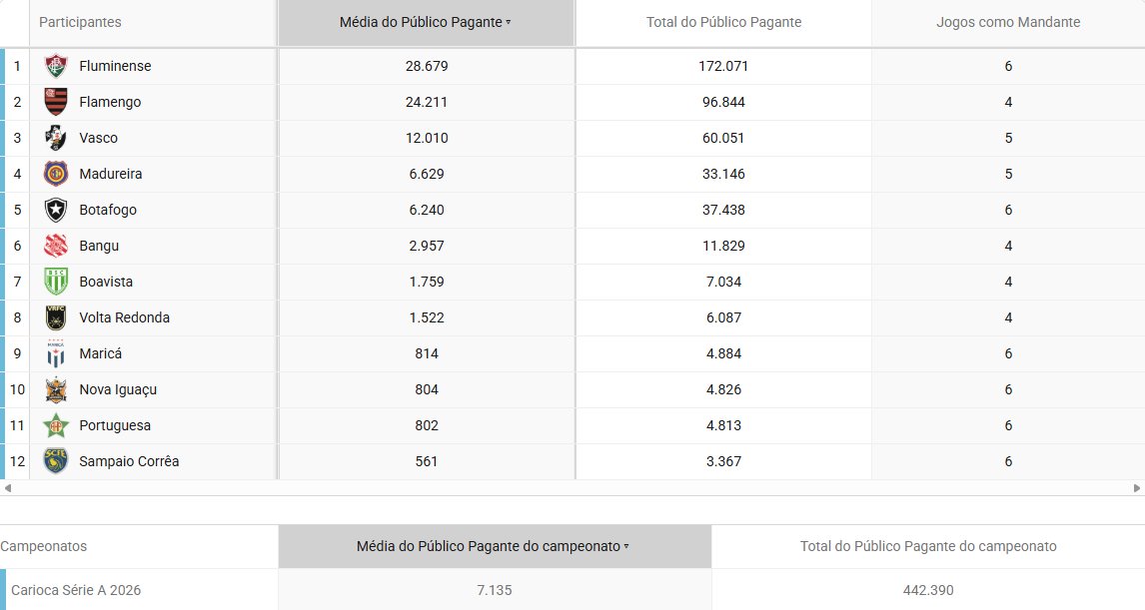This screenshot has width=1145, height=610.
Task: Sort by Média do Público Pagante do campeonato
Action: coord(494,546)
